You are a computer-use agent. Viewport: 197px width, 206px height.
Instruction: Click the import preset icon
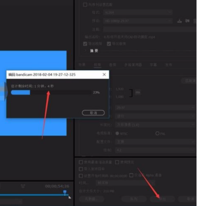coord(187,21)
